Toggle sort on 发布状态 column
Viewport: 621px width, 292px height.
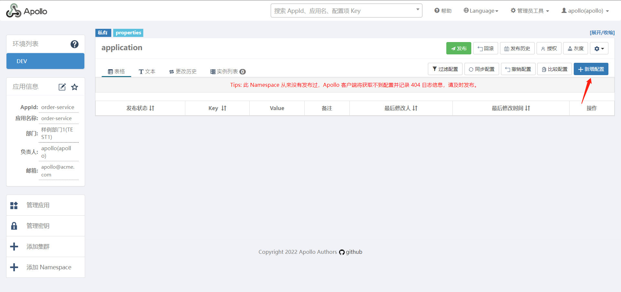pos(152,108)
